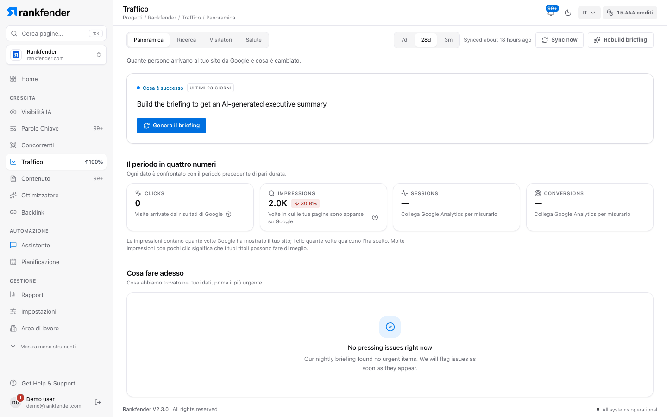Select the 3m time range
This screenshot has width=667, height=417.
(x=448, y=40)
